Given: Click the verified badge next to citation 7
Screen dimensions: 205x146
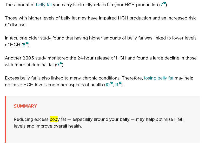Looking at the screenshot, I should coord(165,3).
